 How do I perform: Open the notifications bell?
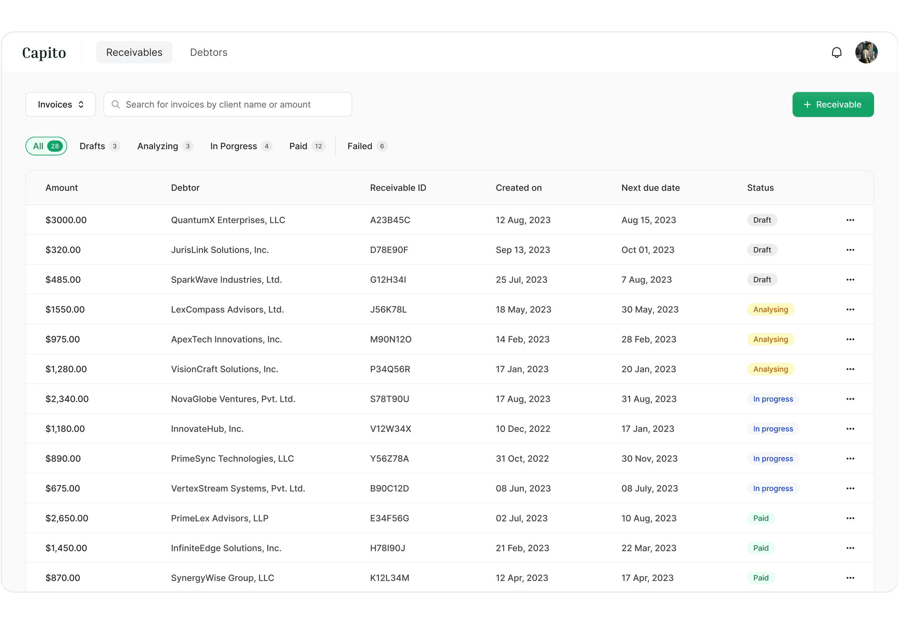[x=836, y=53]
